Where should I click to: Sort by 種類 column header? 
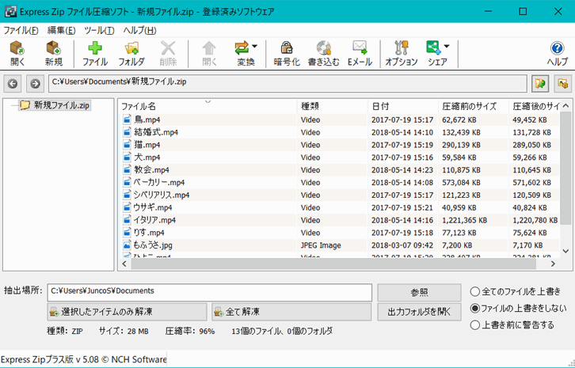pos(332,106)
